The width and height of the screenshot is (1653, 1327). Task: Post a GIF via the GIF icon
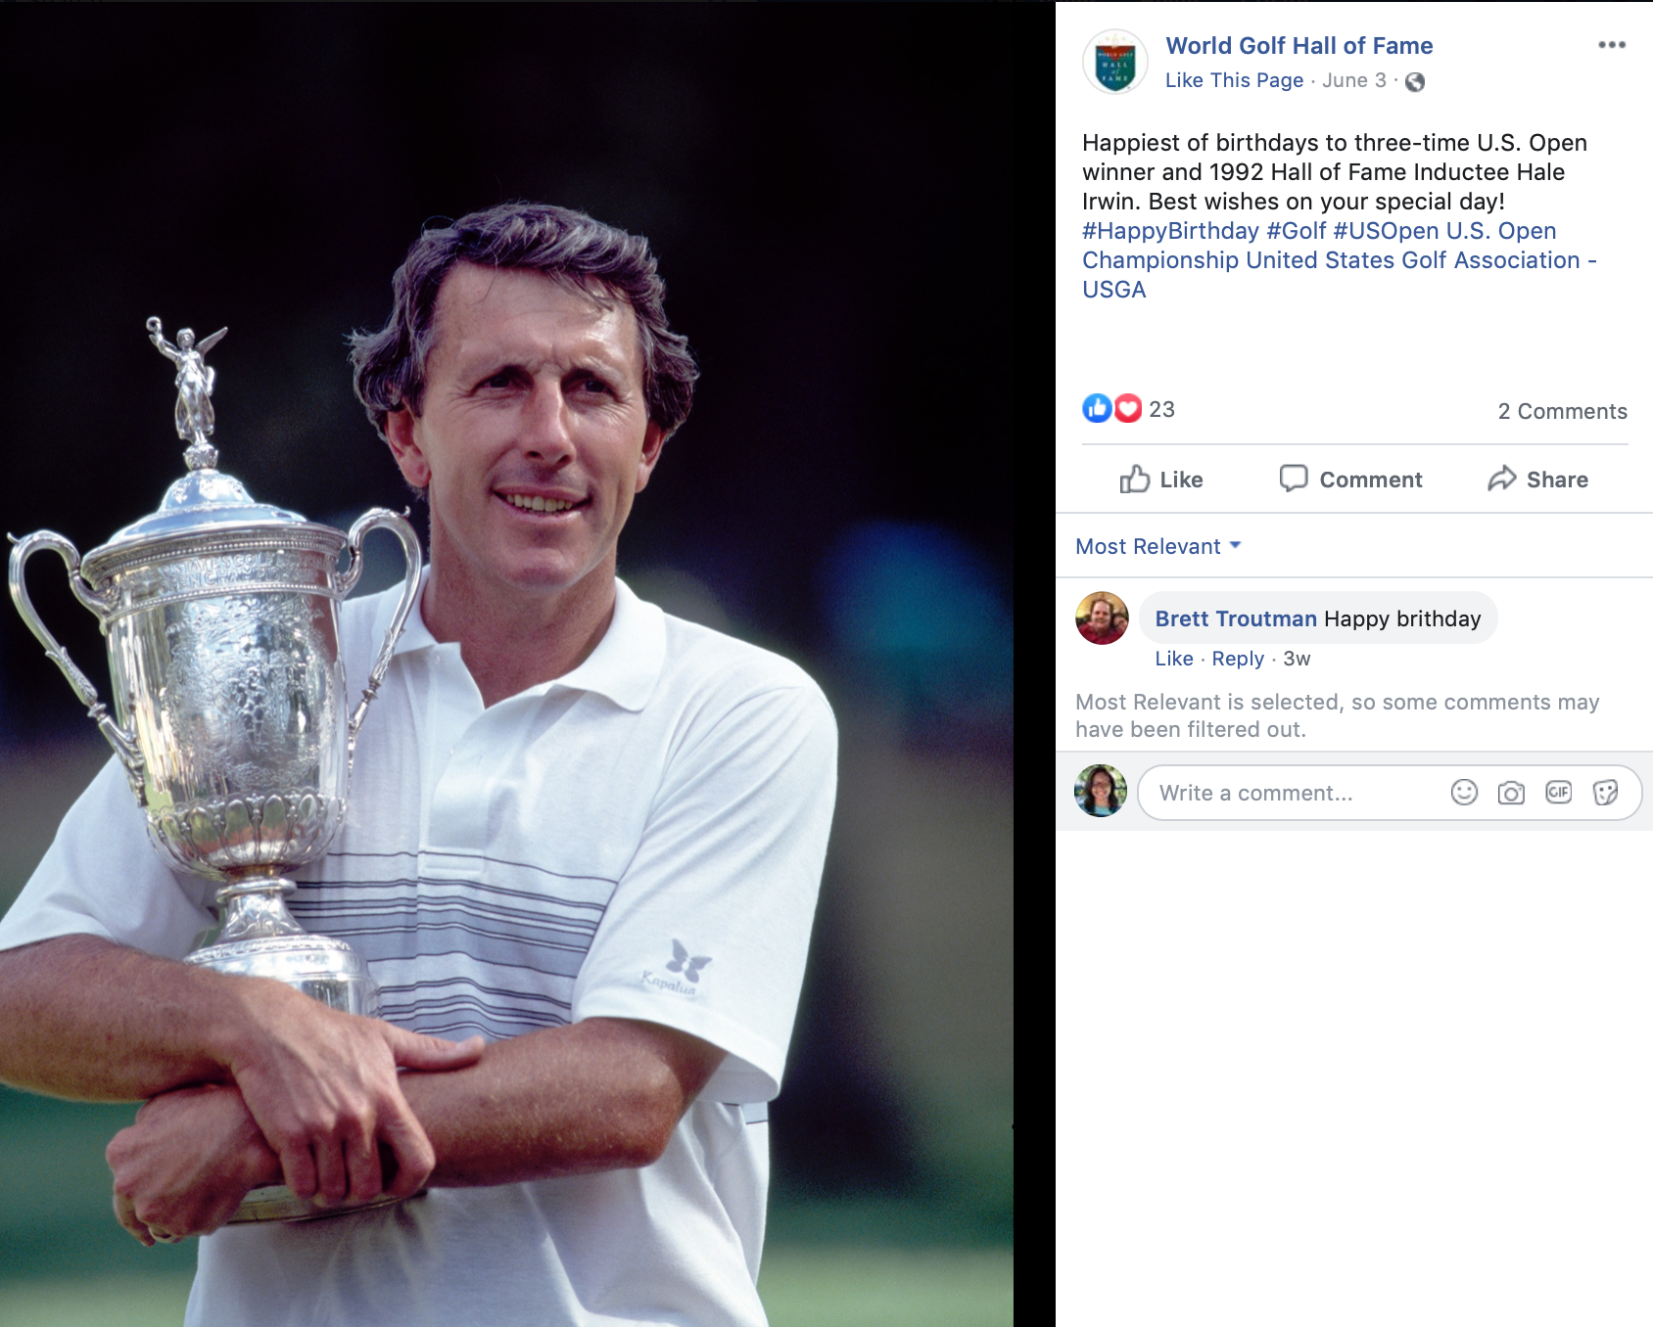(x=1558, y=793)
